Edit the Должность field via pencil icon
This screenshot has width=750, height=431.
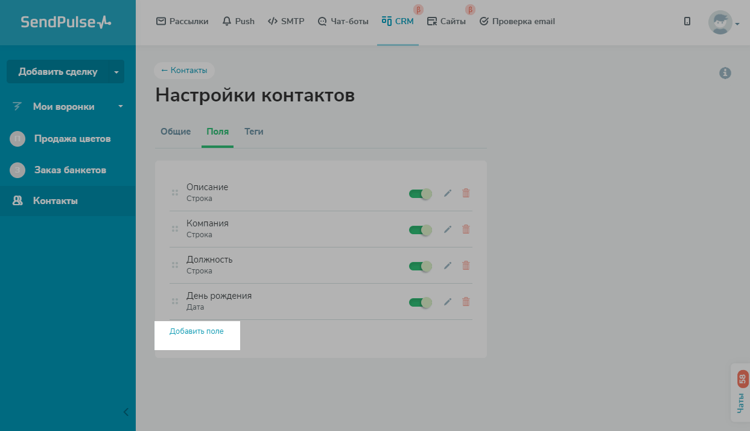(447, 266)
